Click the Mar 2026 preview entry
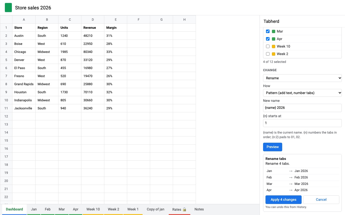345x215 pixels. (x=302, y=184)
